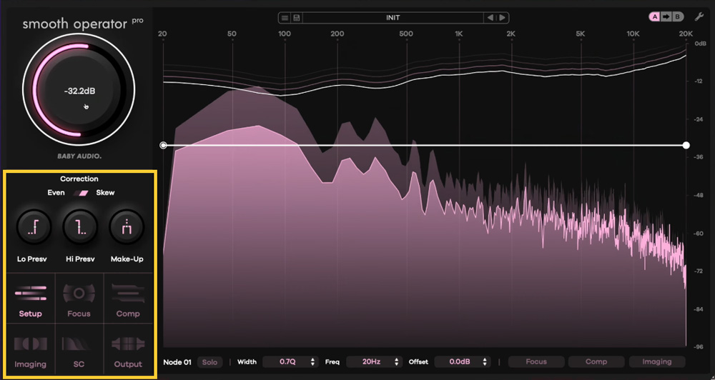This screenshot has width=715, height=380.
Task: Open the Setup panel tab
Action: point(31,299)
